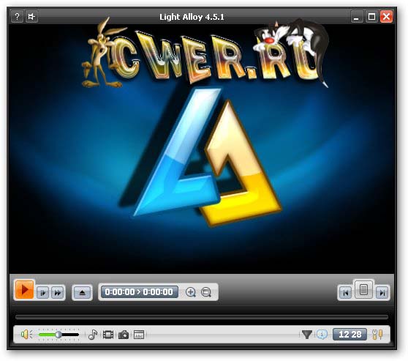Click the zoom out magnifier icon

(x=206, y=292)
